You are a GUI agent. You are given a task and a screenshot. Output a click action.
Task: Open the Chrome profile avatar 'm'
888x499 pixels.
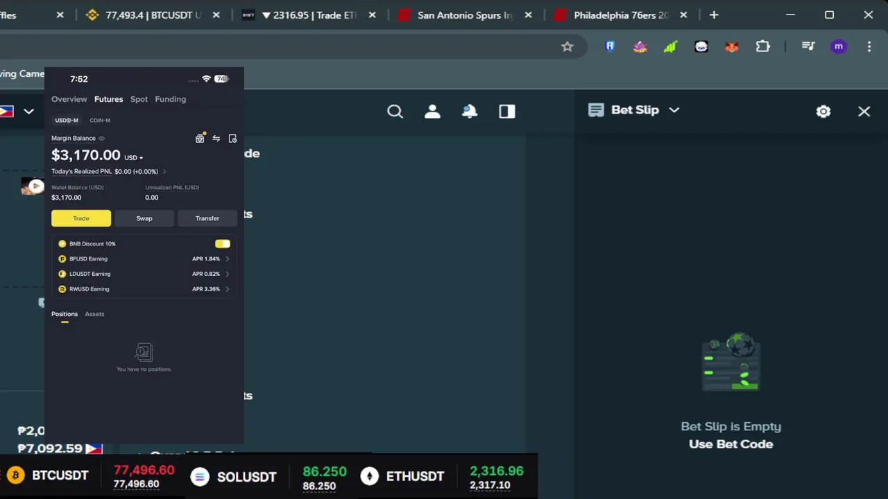pos(839,46)
